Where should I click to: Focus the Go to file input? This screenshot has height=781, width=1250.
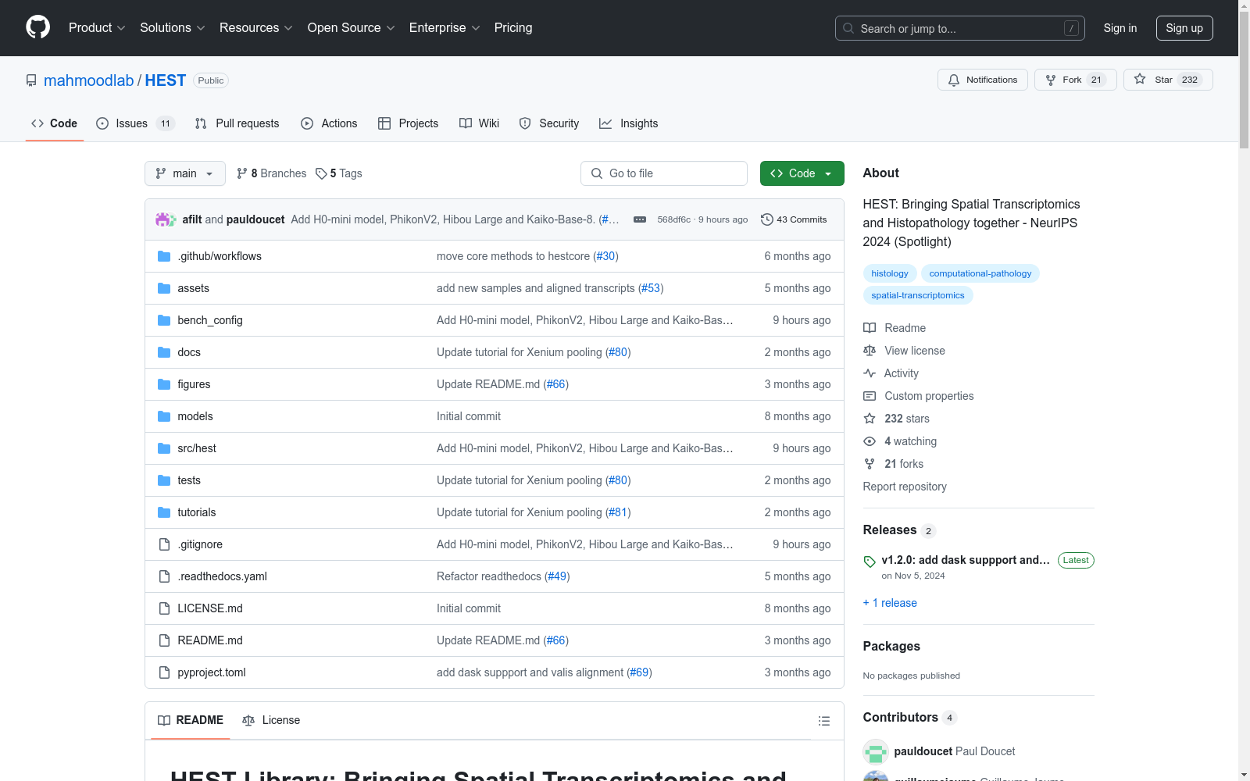point(664,173)
